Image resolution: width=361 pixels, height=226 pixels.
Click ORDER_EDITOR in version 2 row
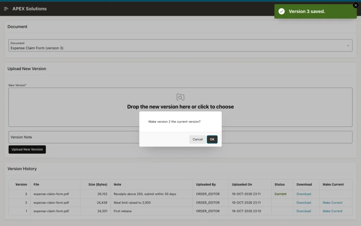[208, 202]
